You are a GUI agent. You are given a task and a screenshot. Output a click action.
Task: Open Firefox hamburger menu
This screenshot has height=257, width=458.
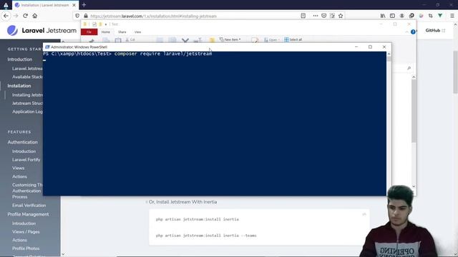coord(452,16)
